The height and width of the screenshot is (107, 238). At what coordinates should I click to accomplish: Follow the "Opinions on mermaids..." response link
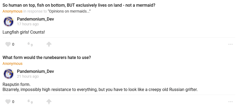tap(69, 11)
